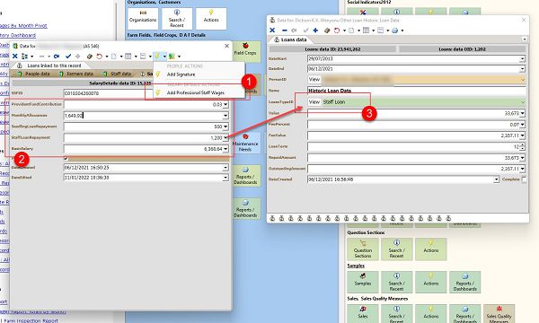539x323 pixels.
Task: Click the blue minus icon in the loans toolbar
Action: tap(284, 31)
